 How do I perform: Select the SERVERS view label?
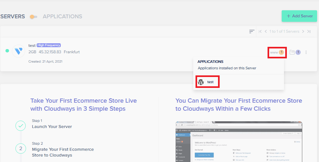coord(13,16)
